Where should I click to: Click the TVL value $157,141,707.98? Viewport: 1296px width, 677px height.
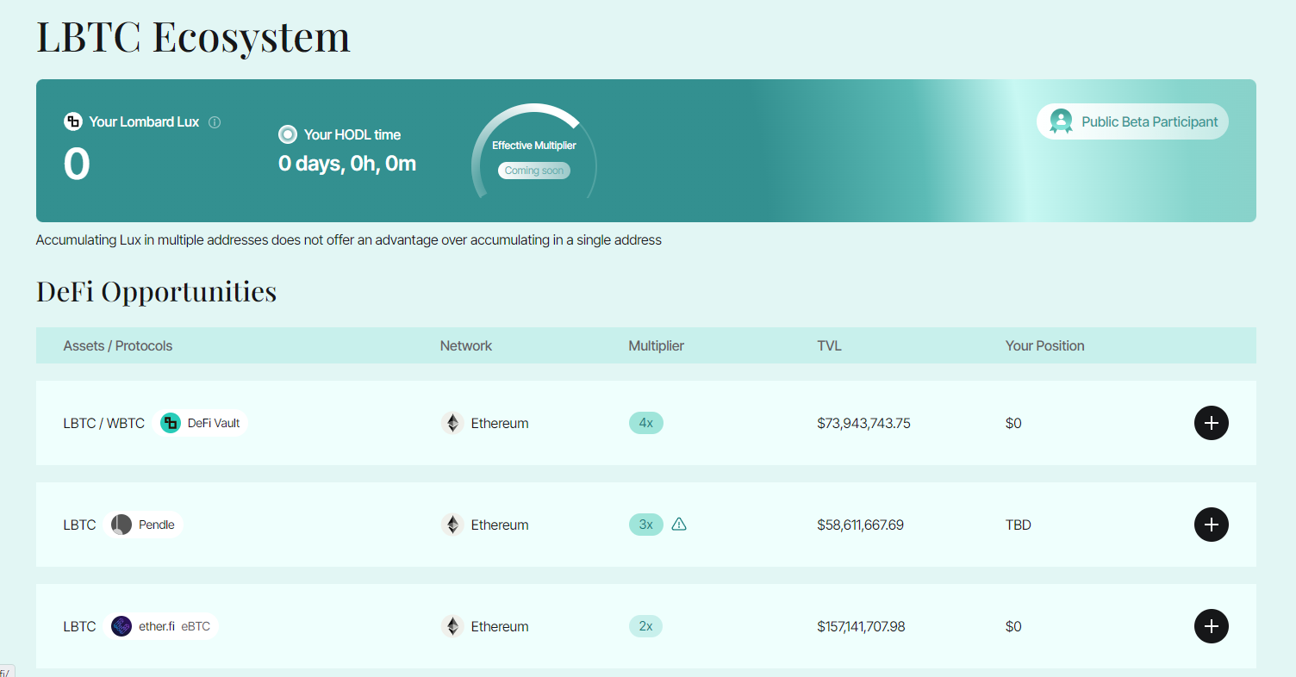click(862, 626)
